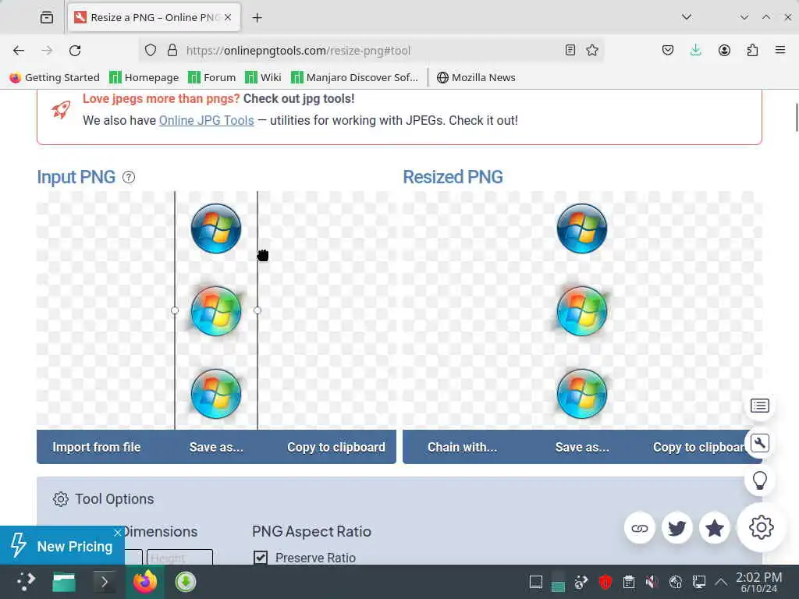This screenshot has width=799, height=599.
Task: Open the Homepage bookmark
Action: [x=144, y=77]
